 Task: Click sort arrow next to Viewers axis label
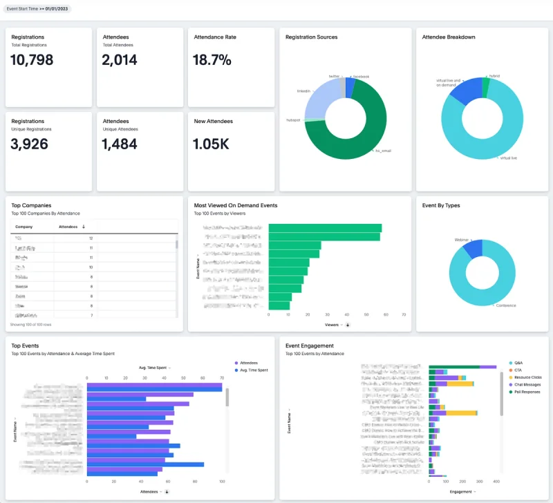click(348, 325)
